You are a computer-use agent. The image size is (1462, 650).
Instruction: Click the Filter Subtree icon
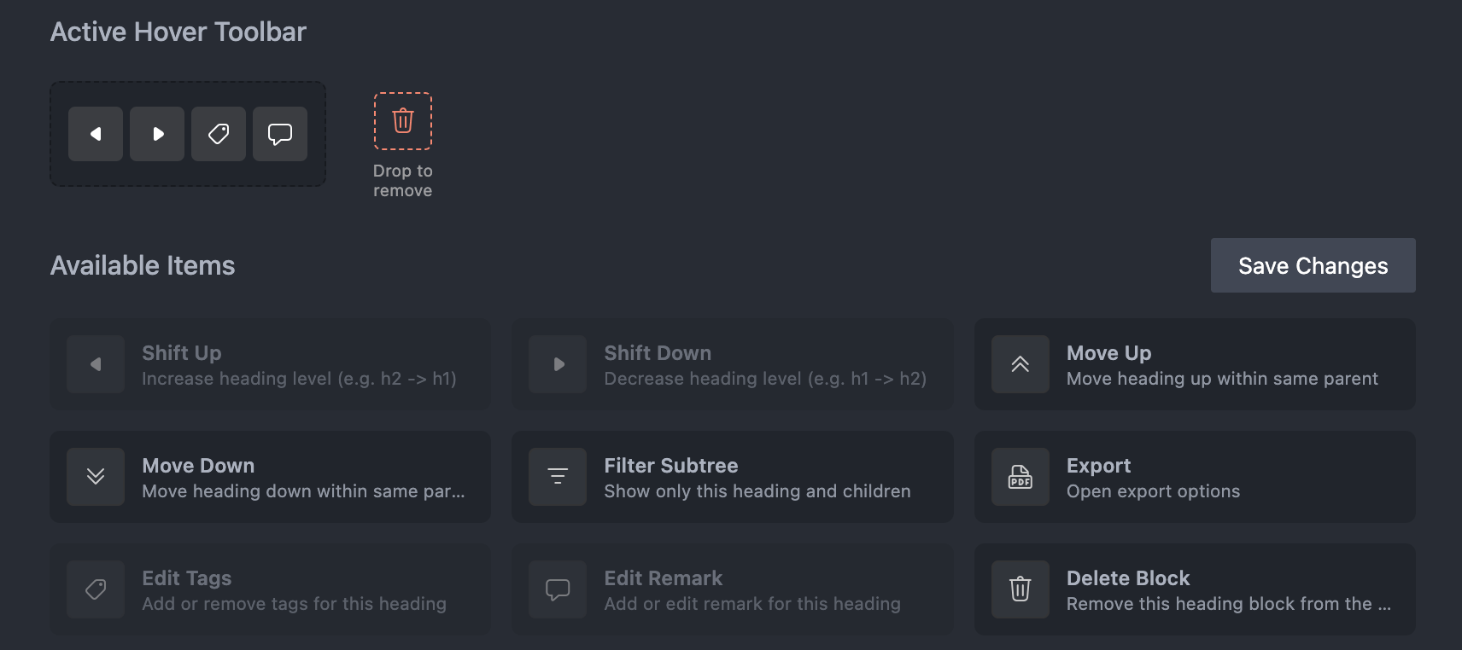558,477
